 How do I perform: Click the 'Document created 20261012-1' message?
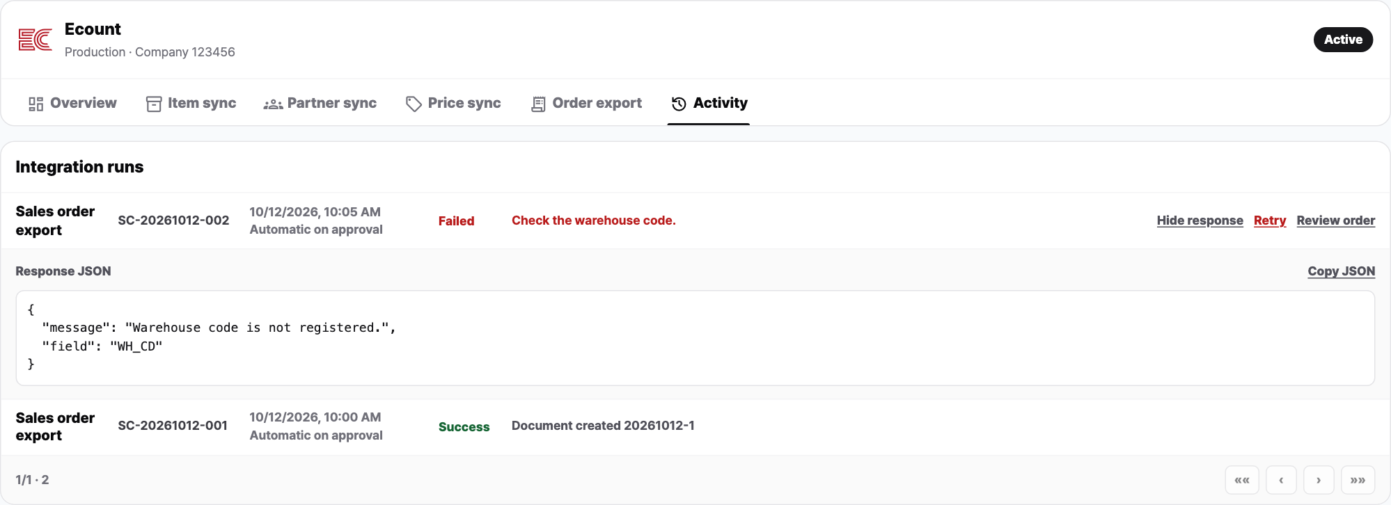point(603,426)
